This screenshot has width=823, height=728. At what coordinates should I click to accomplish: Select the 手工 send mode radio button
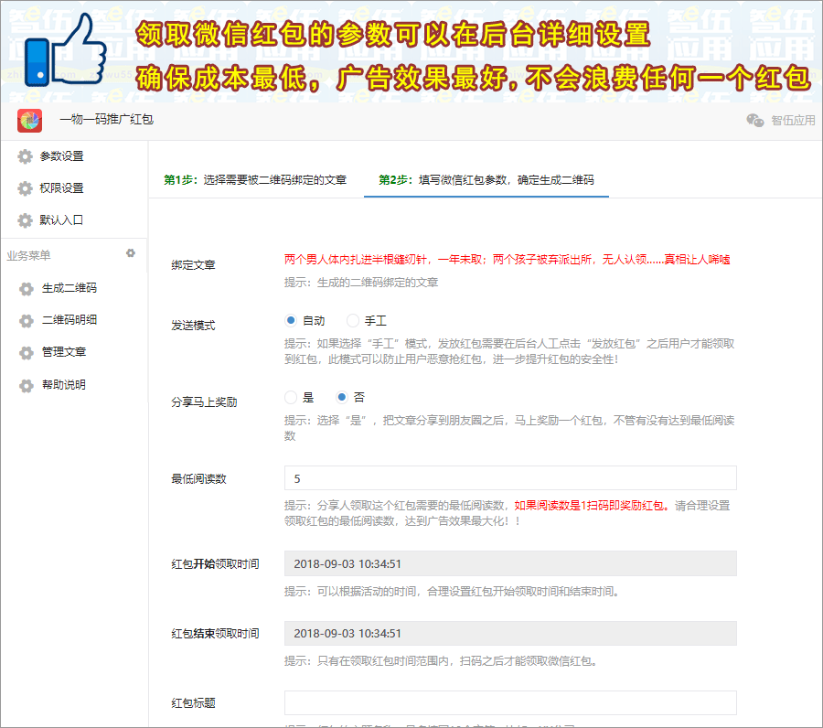pos(353,320)
